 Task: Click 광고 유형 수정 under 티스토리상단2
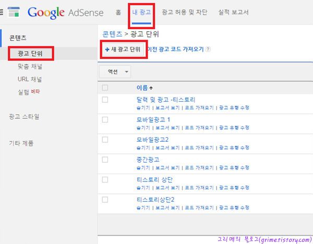234,208
